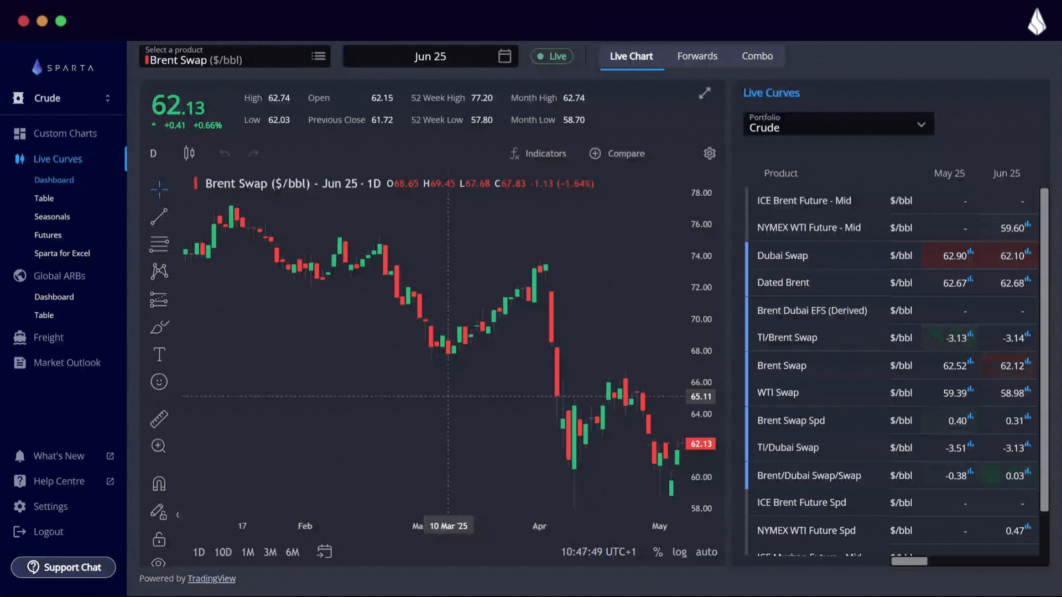Select the Dated Brent row
The image size is (1062, 597).
pos(892,282)
